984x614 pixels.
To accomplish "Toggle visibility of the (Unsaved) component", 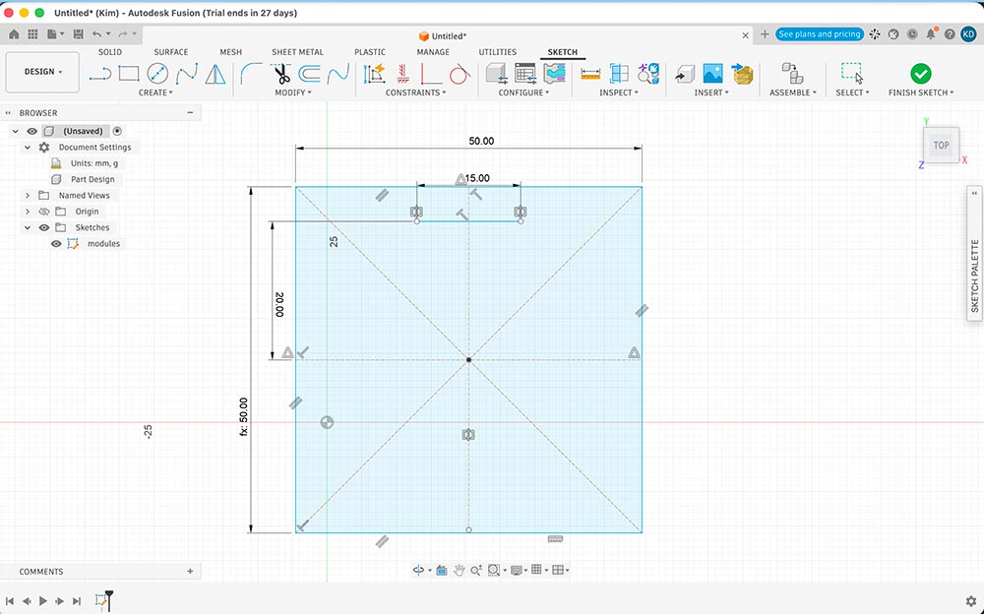I will (x=32, y=131).
